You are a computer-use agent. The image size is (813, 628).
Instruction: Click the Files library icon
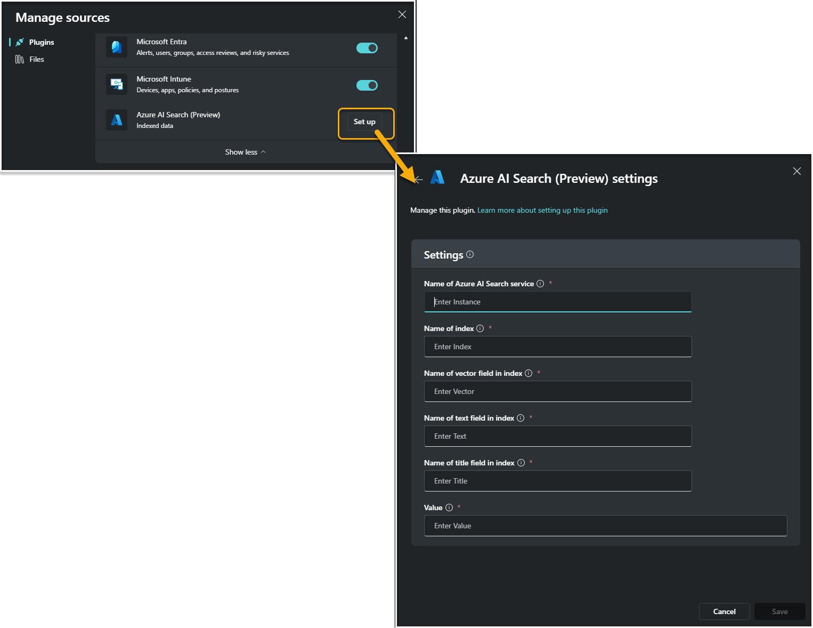tap(20, 59)
